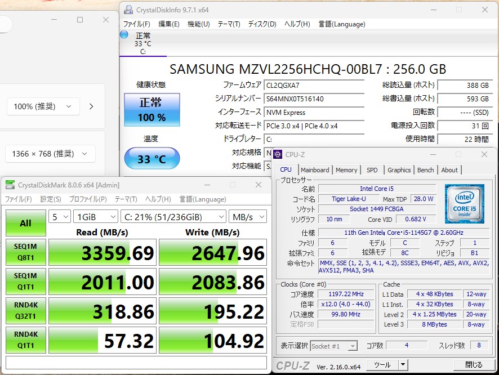
Task: Switch to the Bench tab in CPU-Z
Action: (425, 170)
